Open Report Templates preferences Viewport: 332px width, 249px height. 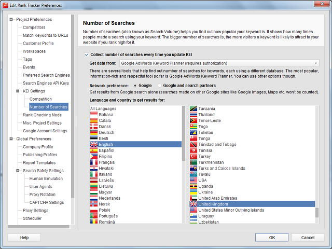point(39,163)
